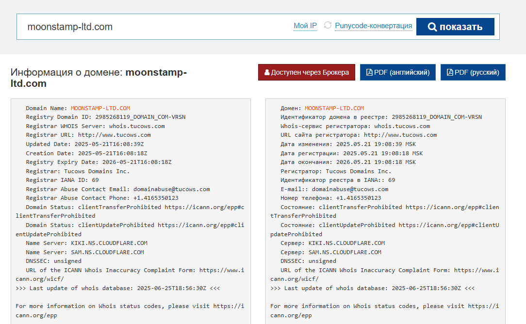526x324 pixels.
Task: Open the Punycode-конвертация link
Action: pos(373,26)
